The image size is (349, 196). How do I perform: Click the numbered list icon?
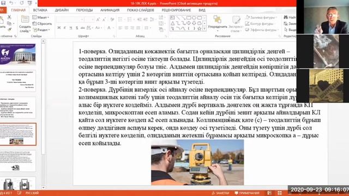point(130,20)
